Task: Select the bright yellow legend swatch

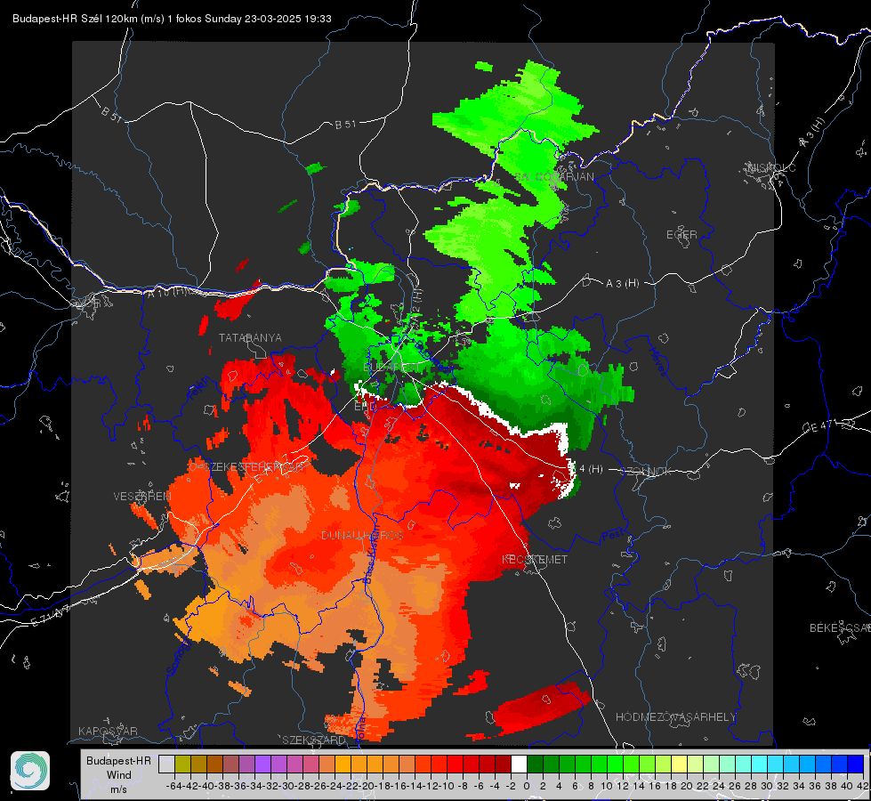Action: [679, 765]
